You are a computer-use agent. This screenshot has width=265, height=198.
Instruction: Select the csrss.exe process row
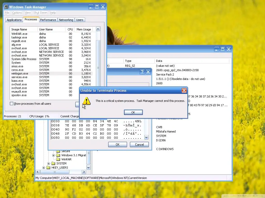51,70
